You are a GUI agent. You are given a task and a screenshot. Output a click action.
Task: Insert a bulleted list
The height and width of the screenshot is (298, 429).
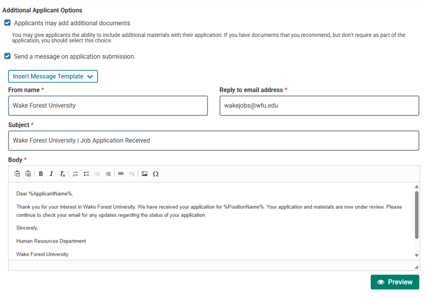pos(86,174)
